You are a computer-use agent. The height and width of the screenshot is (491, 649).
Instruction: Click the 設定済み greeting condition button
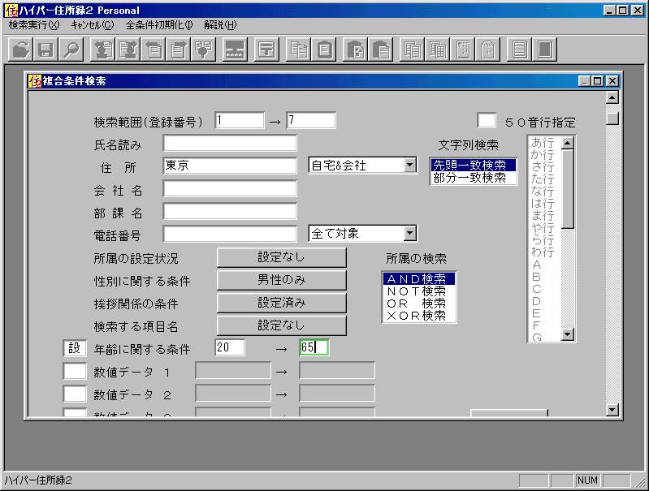click(282, 303)
